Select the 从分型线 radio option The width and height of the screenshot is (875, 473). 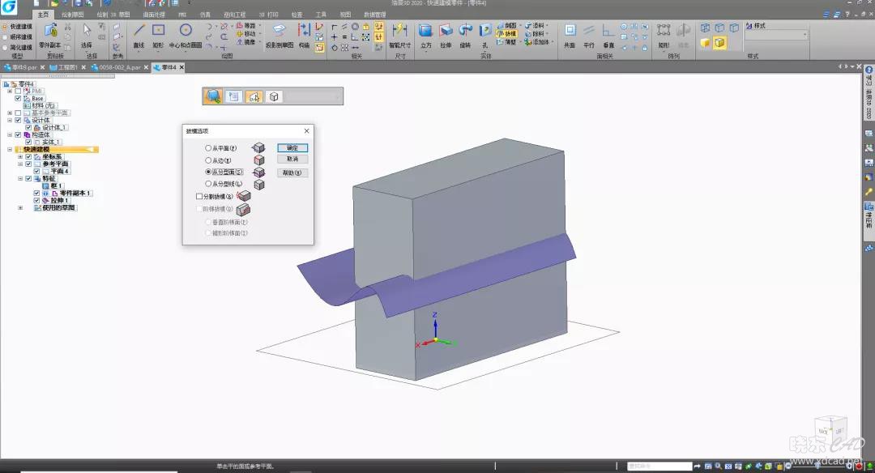[209, 184]
